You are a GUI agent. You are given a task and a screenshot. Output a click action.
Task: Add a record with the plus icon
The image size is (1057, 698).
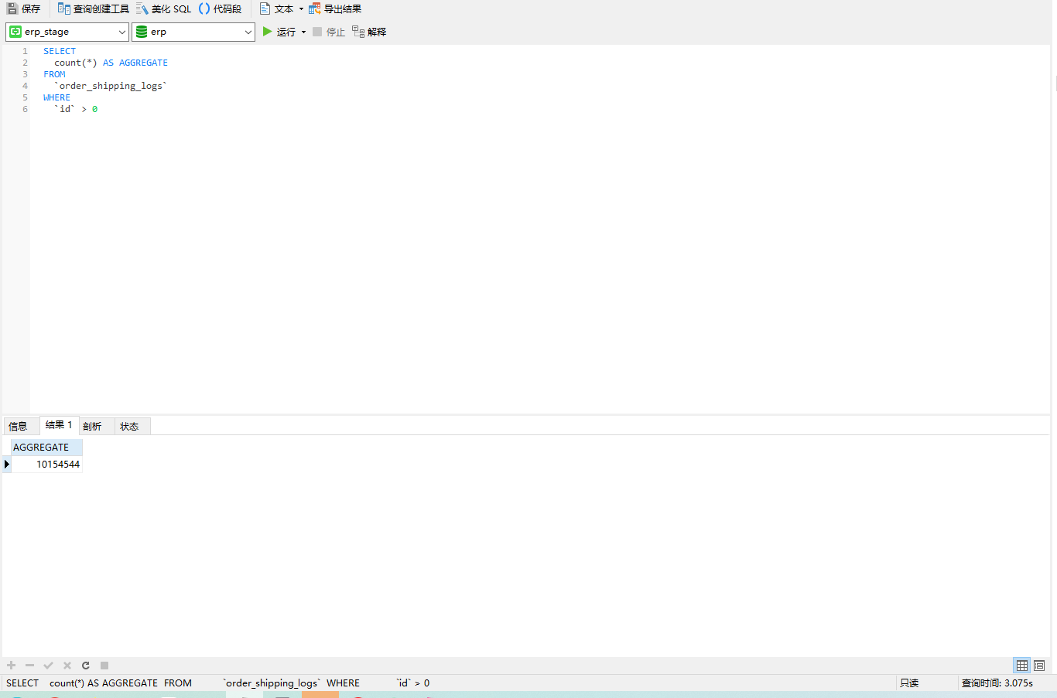point(11,666)
